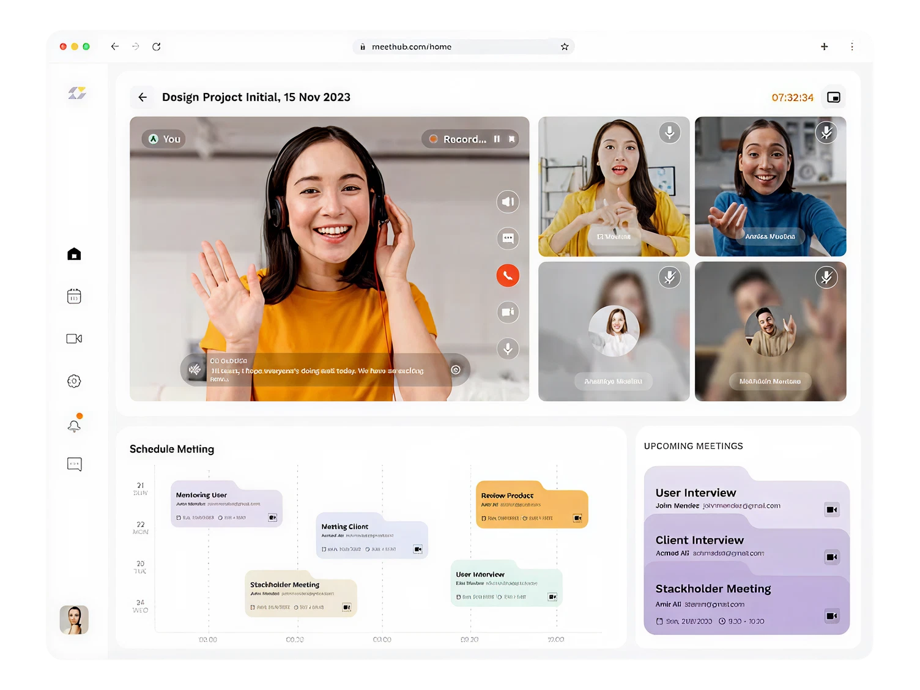Open the browser three-dot menu
This screenshot has height=690, width=920.
[x=851, y=46]
